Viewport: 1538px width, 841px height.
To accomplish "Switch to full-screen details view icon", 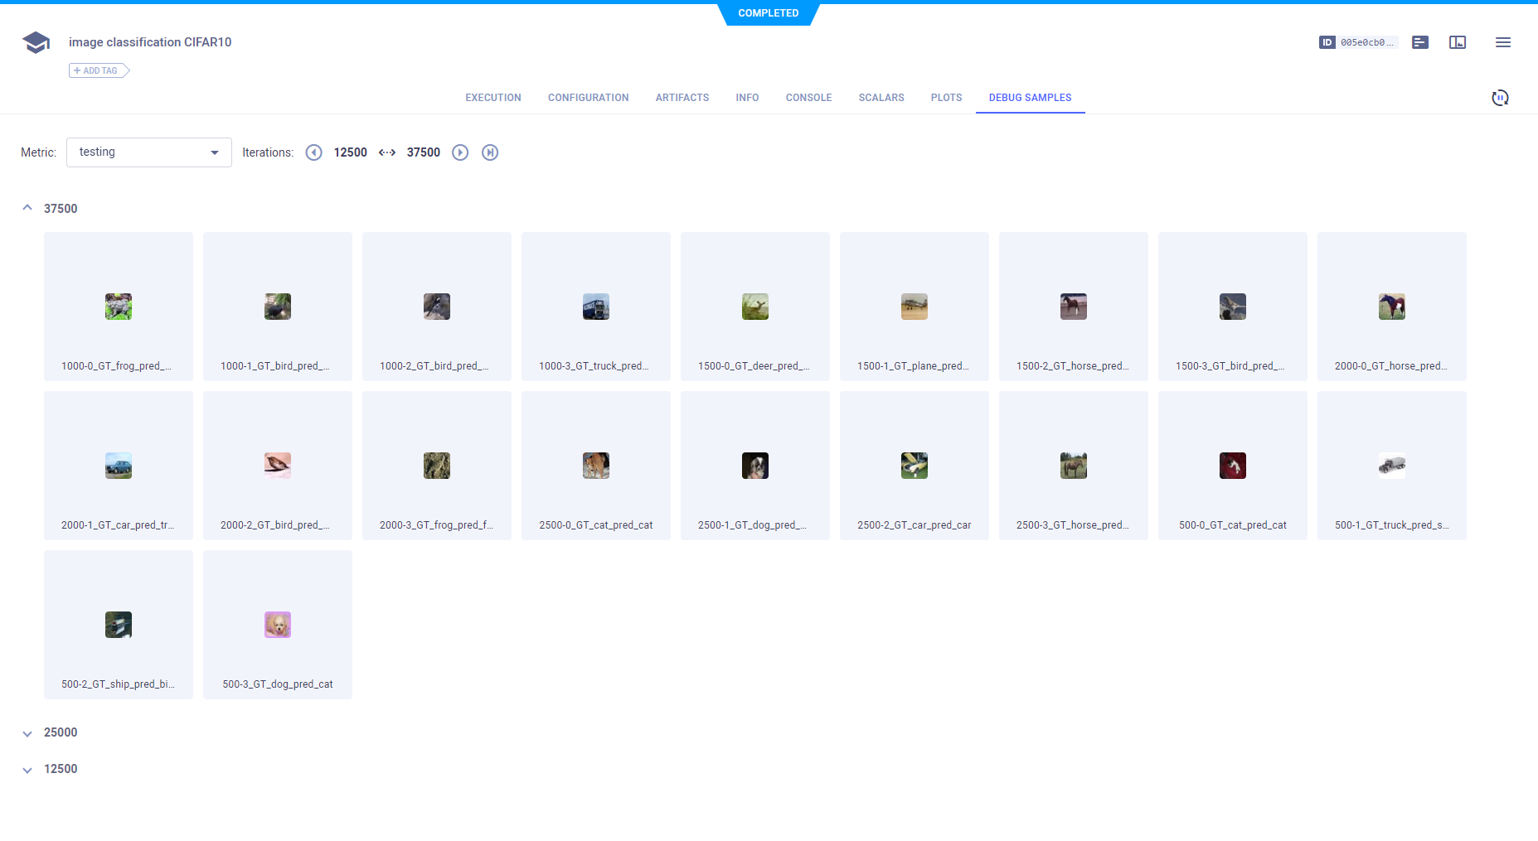I will pyautogui.click(x=1458, y=42).
